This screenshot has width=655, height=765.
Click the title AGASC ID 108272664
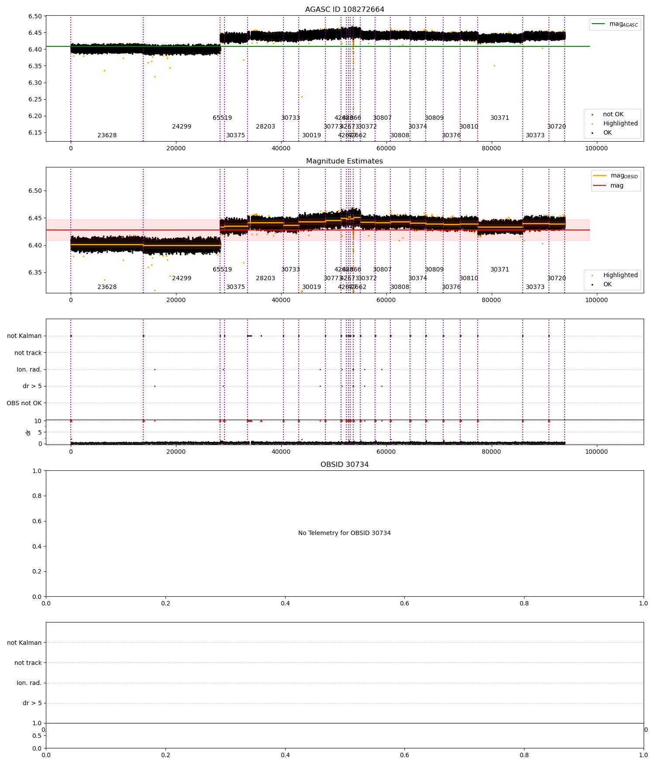(345, 10)
